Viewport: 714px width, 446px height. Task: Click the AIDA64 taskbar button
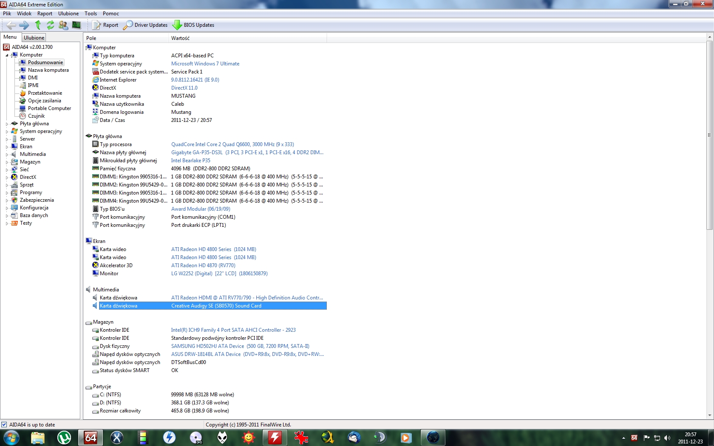91,438
